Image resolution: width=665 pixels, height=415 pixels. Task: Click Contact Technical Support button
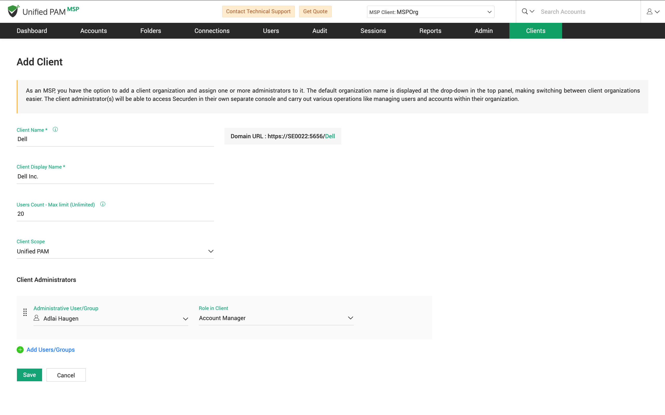point(258,11)
